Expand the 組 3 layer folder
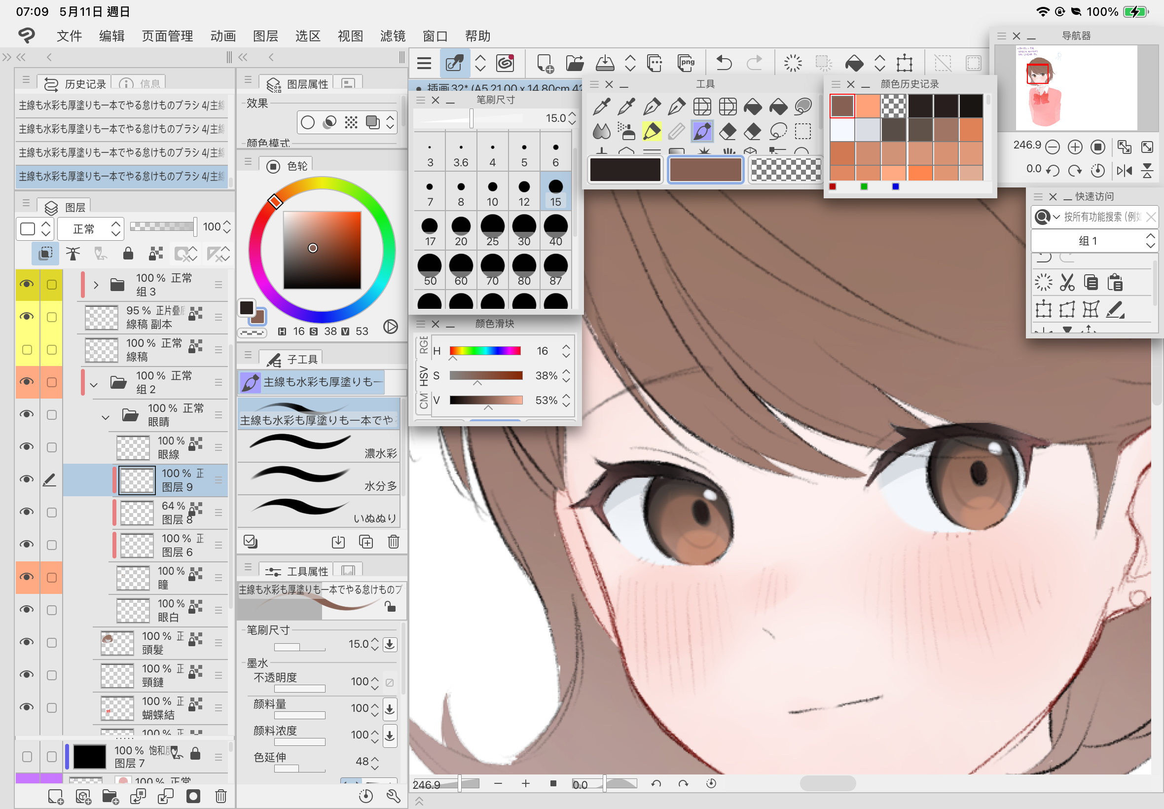 (96, 285)
